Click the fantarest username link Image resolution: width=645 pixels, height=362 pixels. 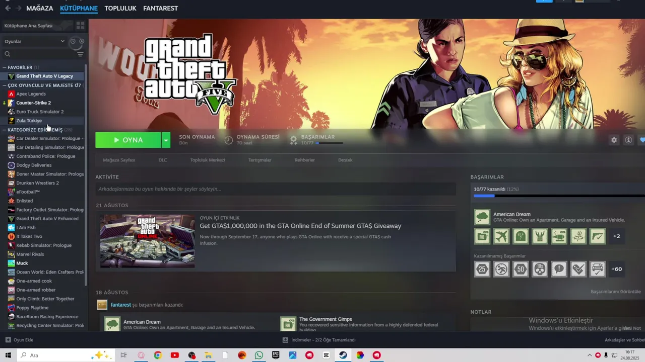[121, 305]
